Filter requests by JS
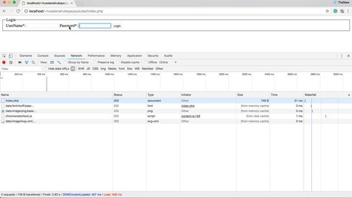 (x=88, y=69)
